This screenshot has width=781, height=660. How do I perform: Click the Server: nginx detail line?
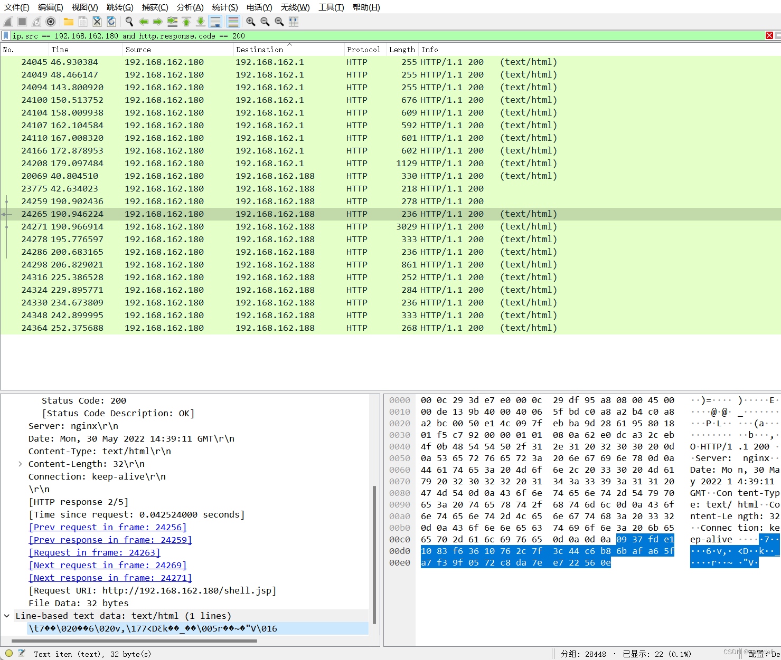coord(73,426)
